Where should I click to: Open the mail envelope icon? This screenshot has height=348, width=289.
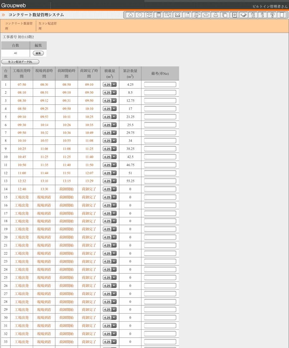pyautogui.click(x=178, y=15)
